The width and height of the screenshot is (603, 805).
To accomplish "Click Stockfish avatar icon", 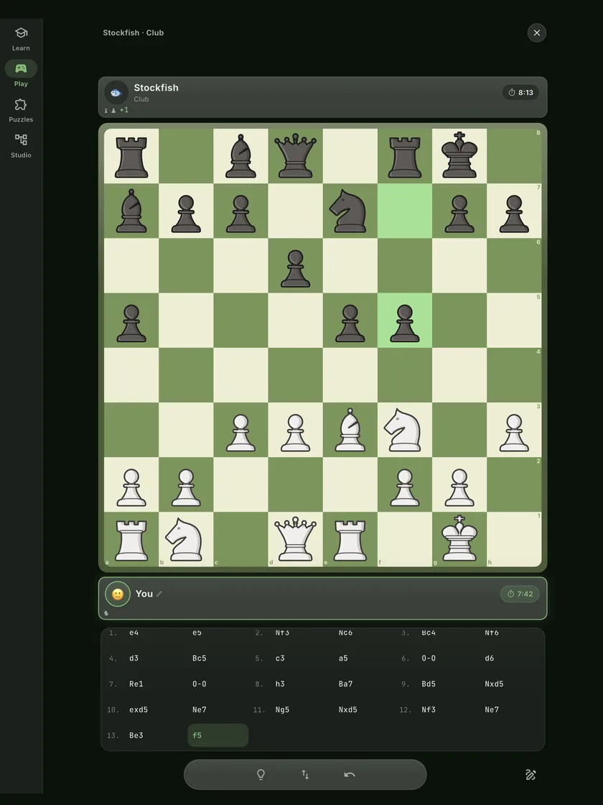I will [x=116, y=93].
